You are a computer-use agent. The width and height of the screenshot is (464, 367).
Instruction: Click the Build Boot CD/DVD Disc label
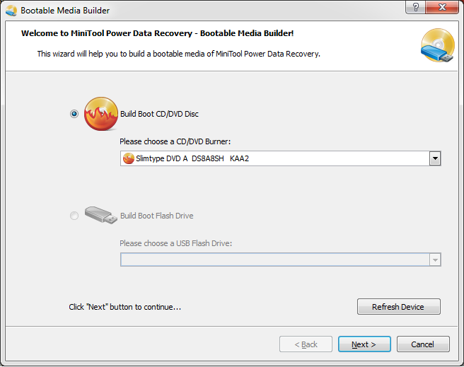(159, 114)
